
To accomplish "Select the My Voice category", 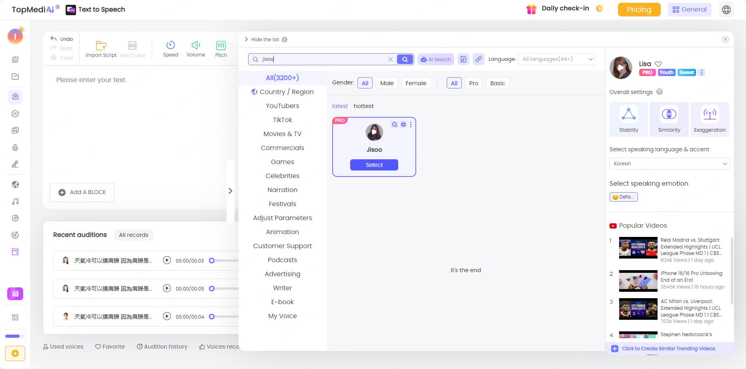I will [282, 316].
